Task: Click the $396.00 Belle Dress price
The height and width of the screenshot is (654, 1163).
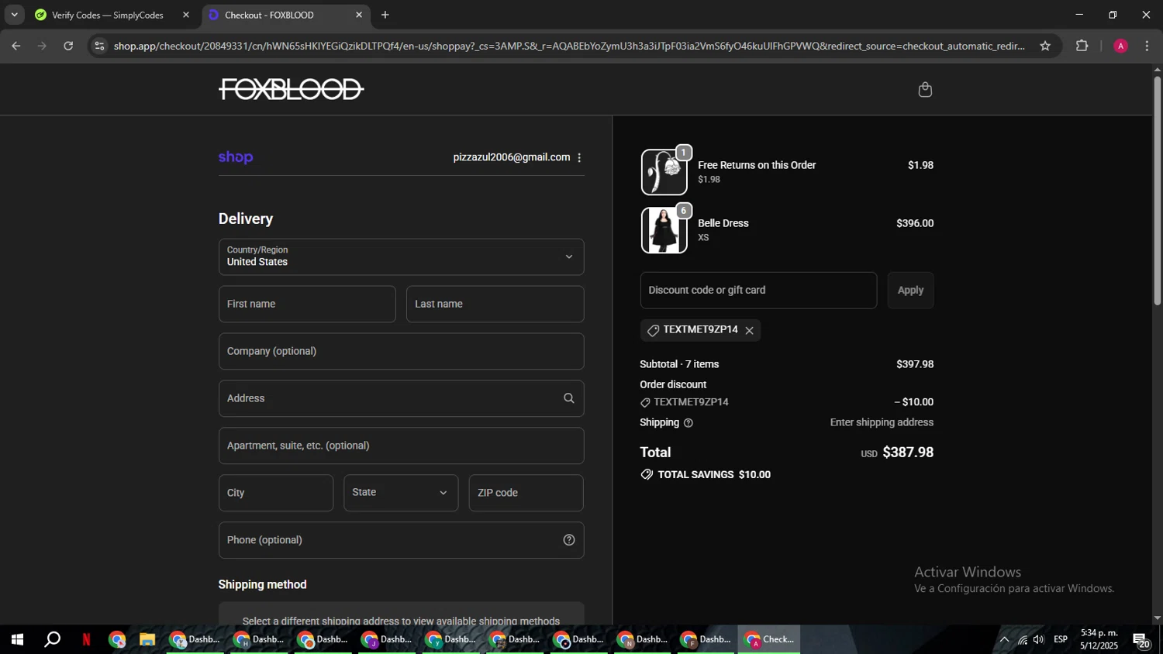Action: [x=915, y=223]
